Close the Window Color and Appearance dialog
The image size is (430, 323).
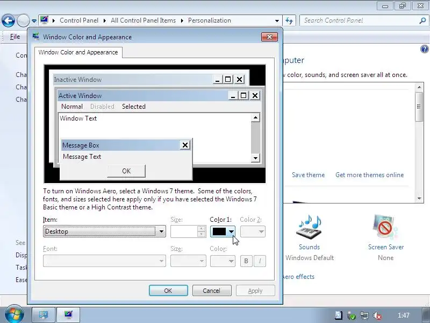(269, 37)
